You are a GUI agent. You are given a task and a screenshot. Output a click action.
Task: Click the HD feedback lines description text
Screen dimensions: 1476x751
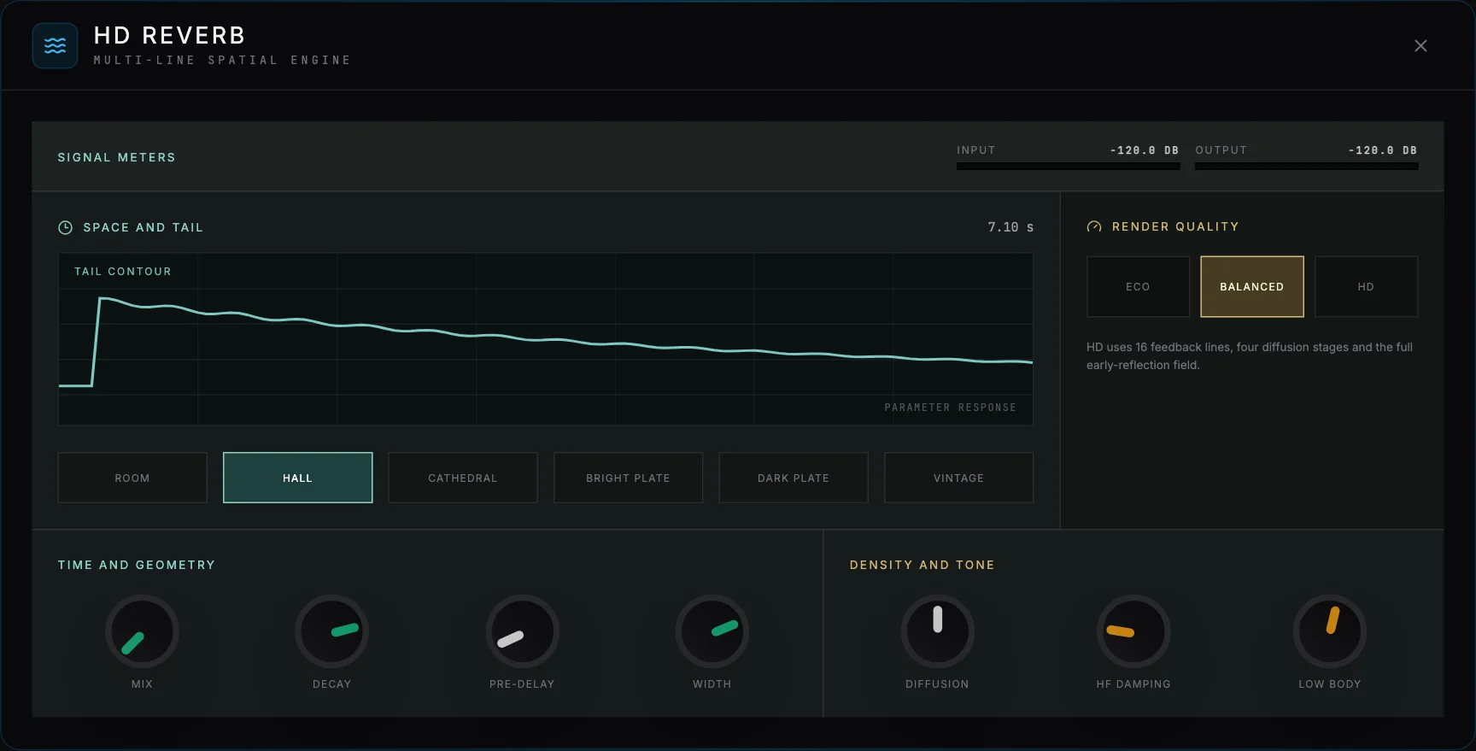[x=1250, y=356]
